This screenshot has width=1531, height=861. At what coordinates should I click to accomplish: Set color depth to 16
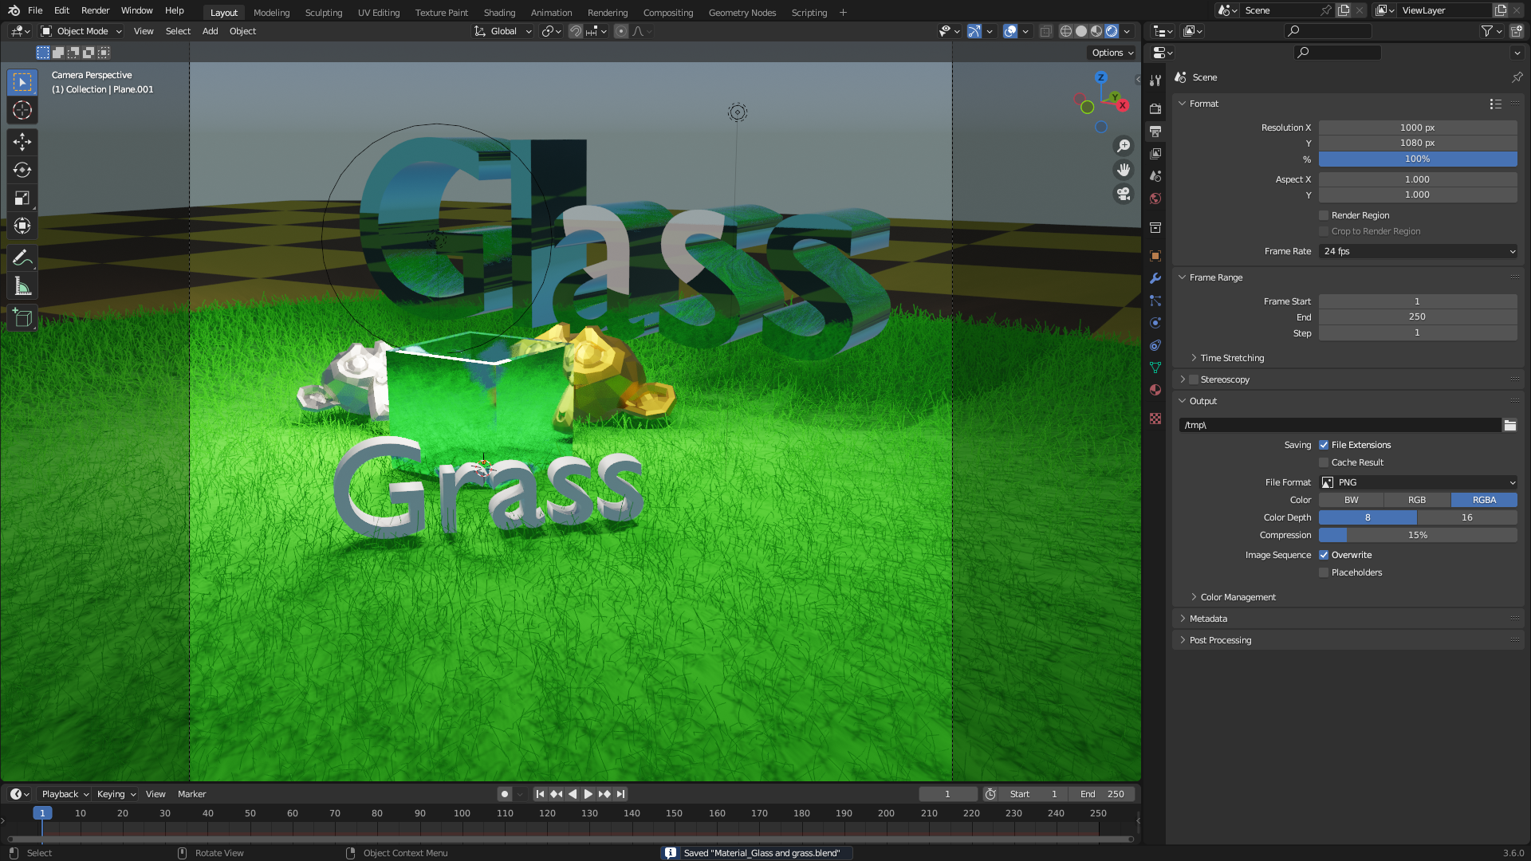1466,517
